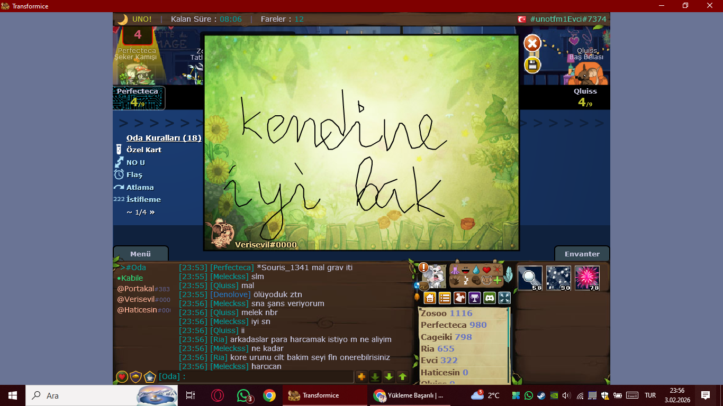This screenshot has width=723, height=406.
Task: Select the ZZZ sleep emote
Action: (465, 280)
